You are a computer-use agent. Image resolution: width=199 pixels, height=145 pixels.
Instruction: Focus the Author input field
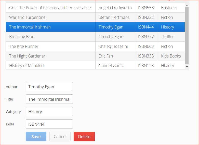(x=49, y=87)
